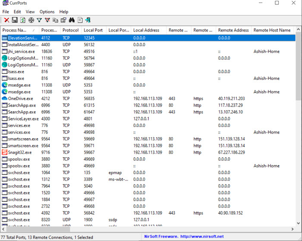Click the CurrPorts title bar app icon

click(x=5, y=3)
